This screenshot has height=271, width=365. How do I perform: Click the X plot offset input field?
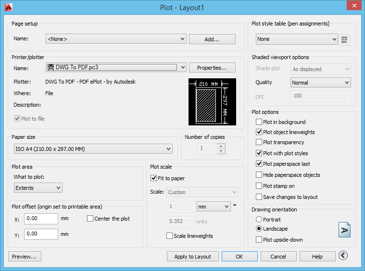coord(41,219)
